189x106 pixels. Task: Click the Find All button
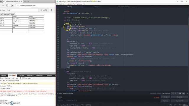pyautogui.click(x=179, y=97)
